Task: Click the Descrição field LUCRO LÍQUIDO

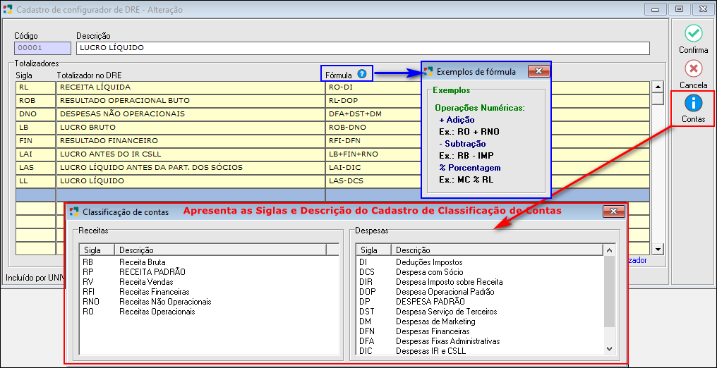Action: click(363, 48)
